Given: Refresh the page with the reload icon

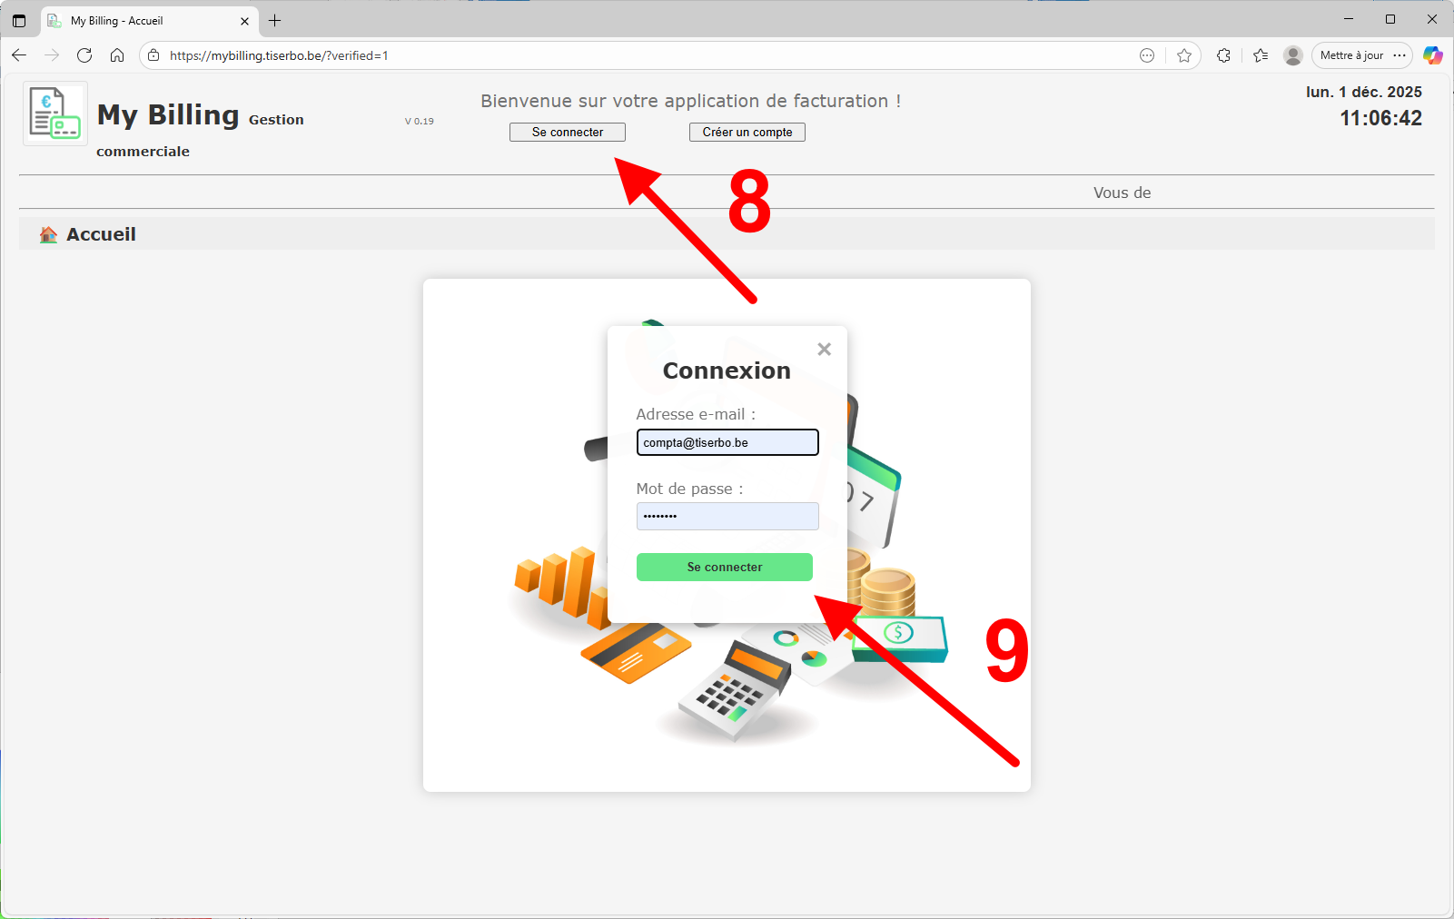Looking at the screenshot, I should 84,55.
